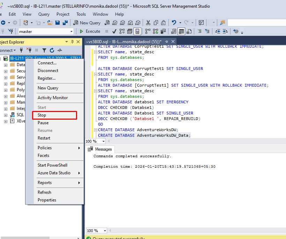Viewport: 286px width, 239px height.
Task: Click the Save icon on the toolbar
Action: point(57,23)
